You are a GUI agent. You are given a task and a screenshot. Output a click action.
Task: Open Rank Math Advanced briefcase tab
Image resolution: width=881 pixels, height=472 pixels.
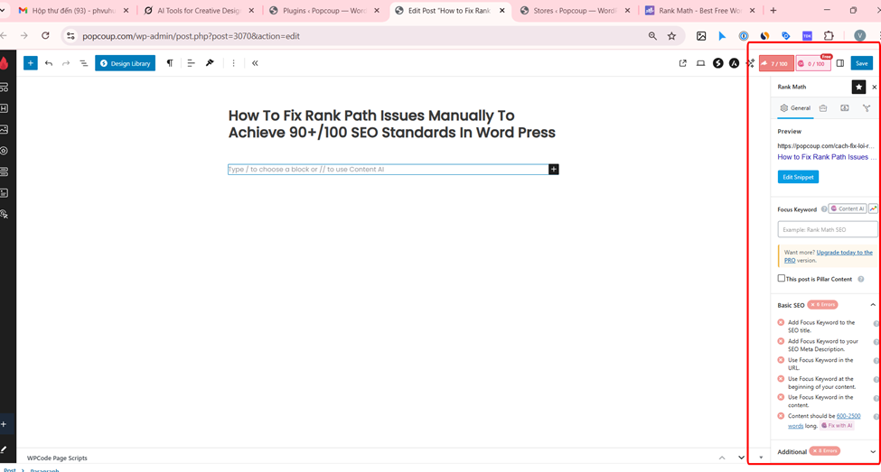pos(823,108)
